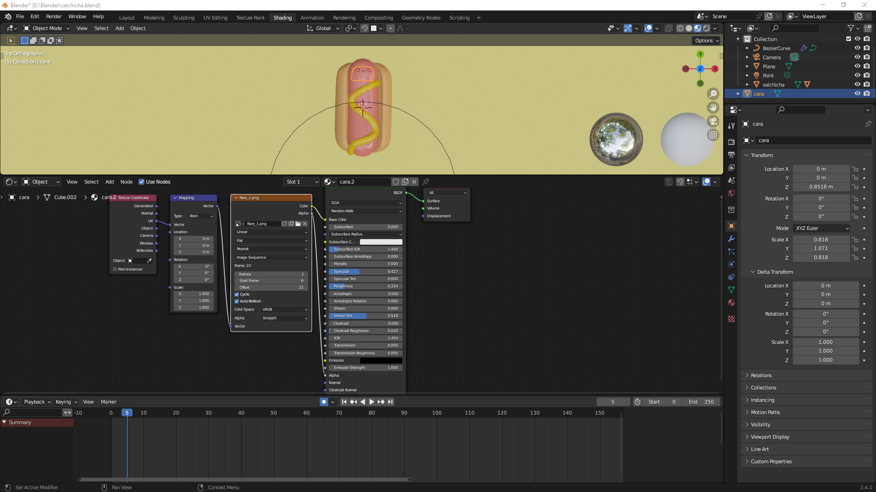Screen dimensions: 876x492
Task: Open rotation Mode XYZ Euler dropdown
Action: 822,228
